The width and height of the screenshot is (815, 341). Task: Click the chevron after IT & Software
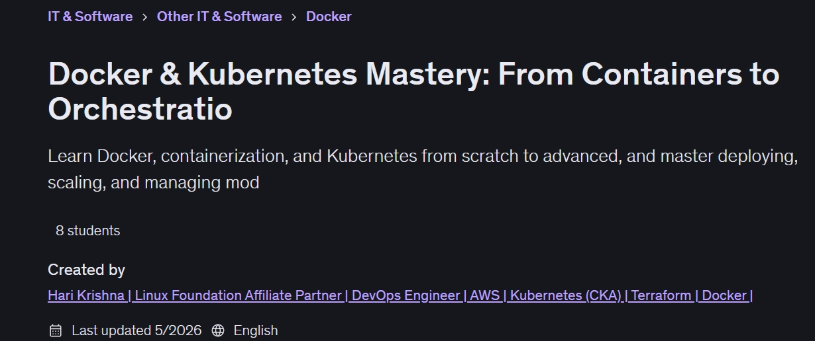coord(145,17)
